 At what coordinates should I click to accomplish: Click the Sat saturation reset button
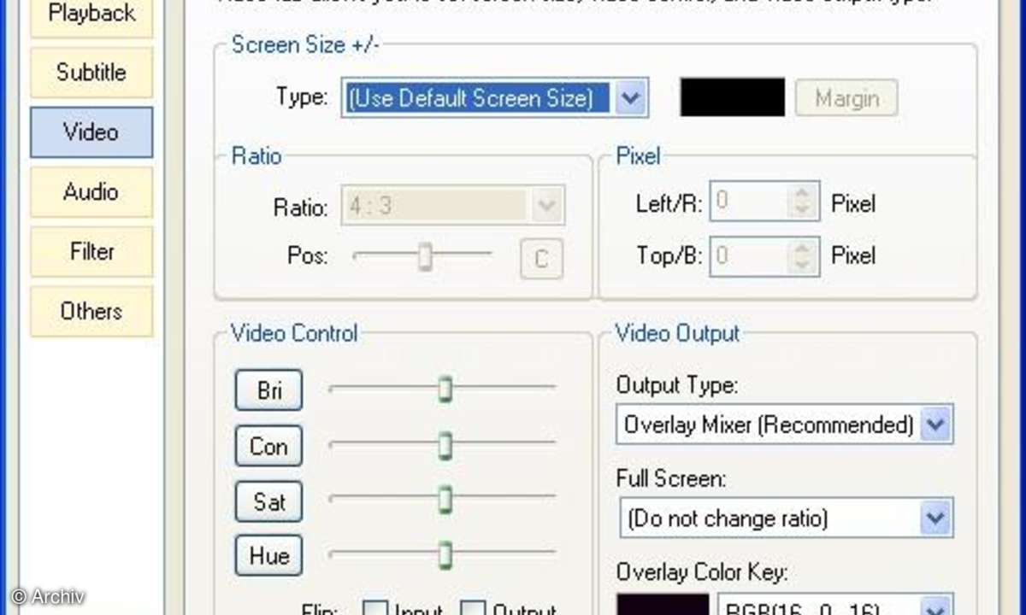click(268, 501)
